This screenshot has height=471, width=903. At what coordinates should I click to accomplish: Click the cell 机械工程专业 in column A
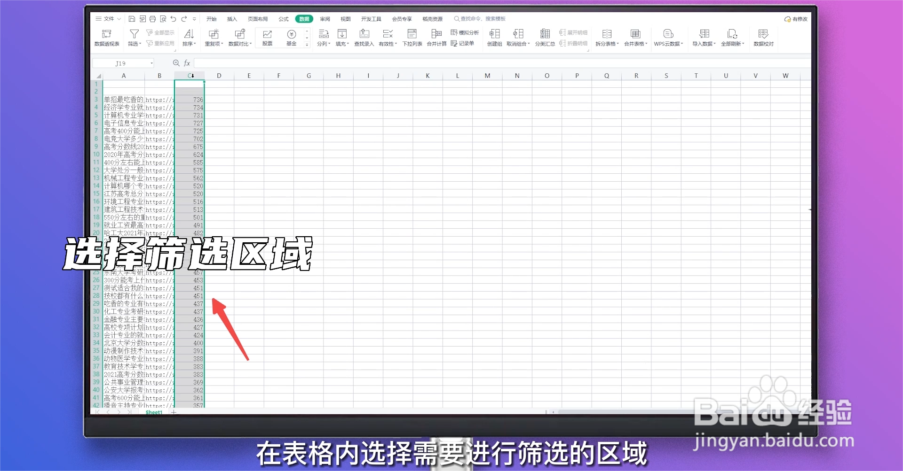pyautogui.click(x=124, y=178)
